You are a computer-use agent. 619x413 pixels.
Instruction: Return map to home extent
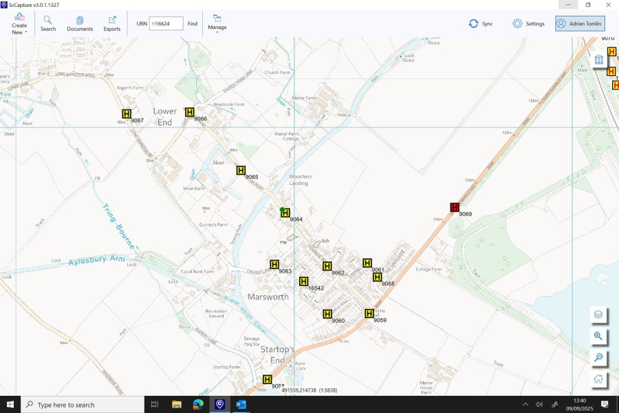(598, 379)
